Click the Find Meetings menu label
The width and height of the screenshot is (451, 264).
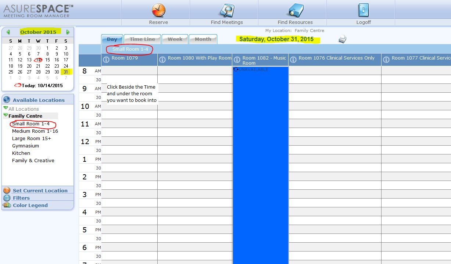[227, 22]
